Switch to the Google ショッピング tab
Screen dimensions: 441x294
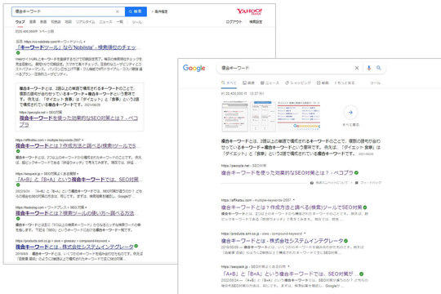(x=298, y=83)
